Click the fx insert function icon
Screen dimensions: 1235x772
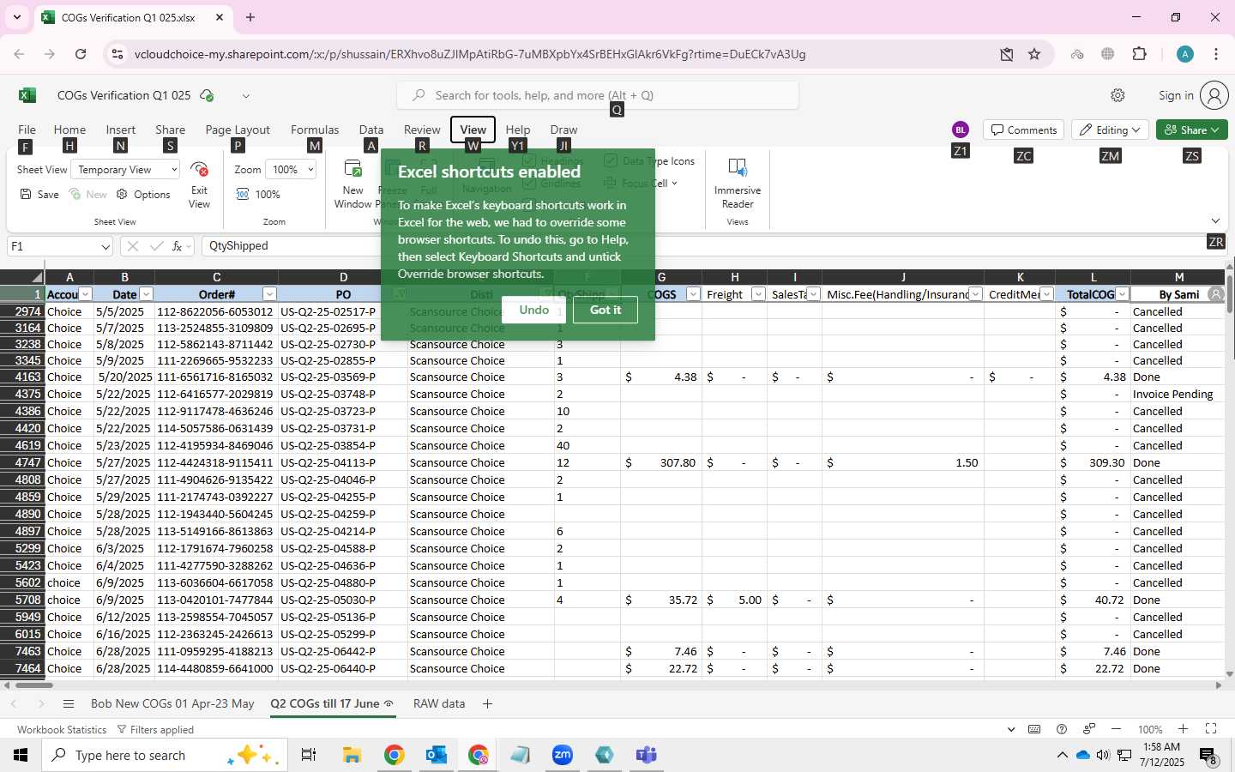pyautogui.click(x=178, y=246)
